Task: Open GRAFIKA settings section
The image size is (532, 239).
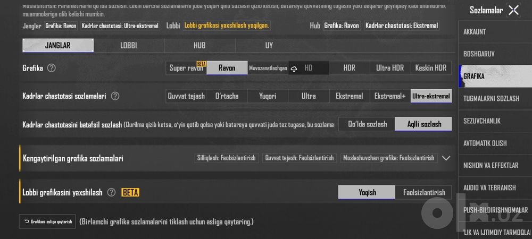Action: point(495,76)
